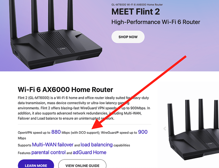Select the GL-MT6000 model subtitle text
Image resolution: width=219 pixels, height=168 pixels.
tap(137, 5)
